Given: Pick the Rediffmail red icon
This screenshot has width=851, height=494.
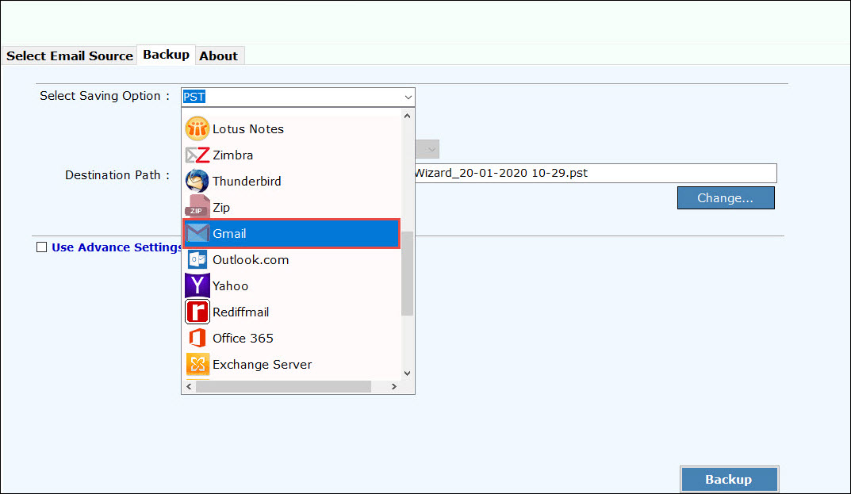Looking at the screenshot, I should pyautogui.click(x=197, y=312).
